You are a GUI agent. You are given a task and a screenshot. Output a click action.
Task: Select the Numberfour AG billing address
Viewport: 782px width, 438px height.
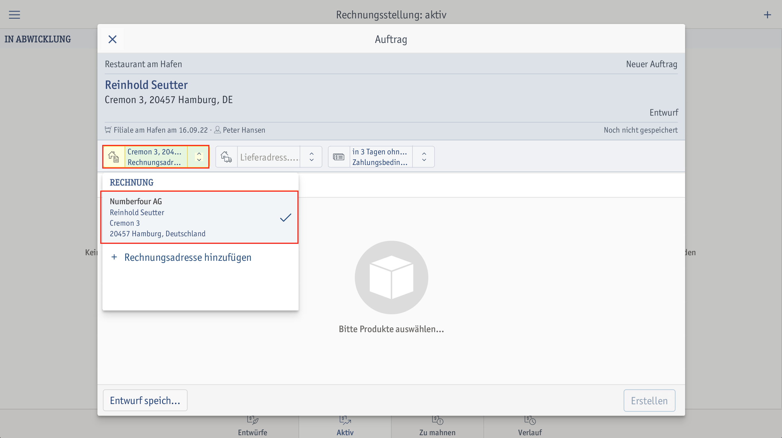coord(199,217)
